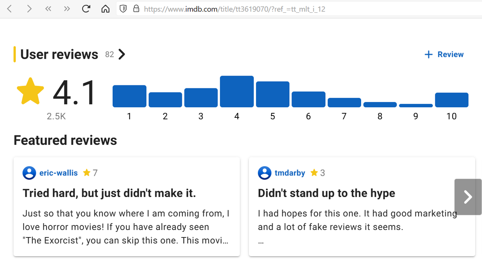Select the rating 4 histogram bar
Viewport: 482px width, 260px height.
(x=237, y=92)
